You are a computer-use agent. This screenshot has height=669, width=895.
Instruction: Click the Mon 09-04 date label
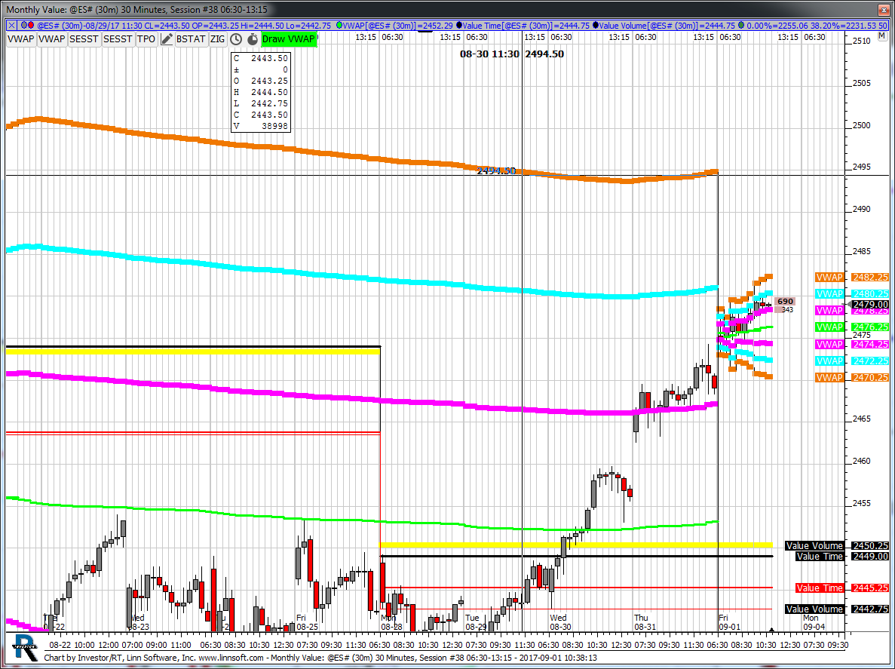tap(814, 622)
